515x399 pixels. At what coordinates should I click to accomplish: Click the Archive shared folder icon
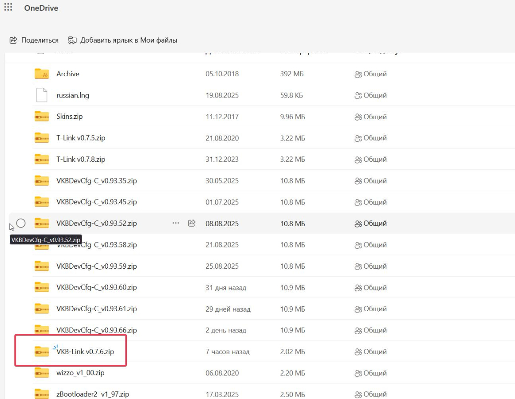click(x=42, y=74)
